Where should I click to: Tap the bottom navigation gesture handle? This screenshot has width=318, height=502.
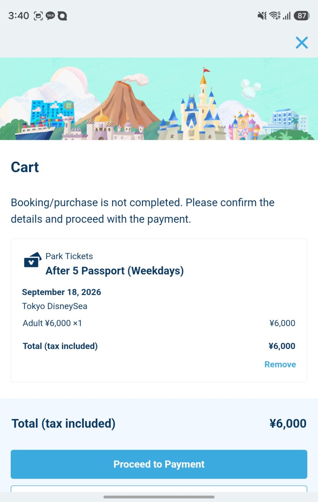(x=159, y=497)
